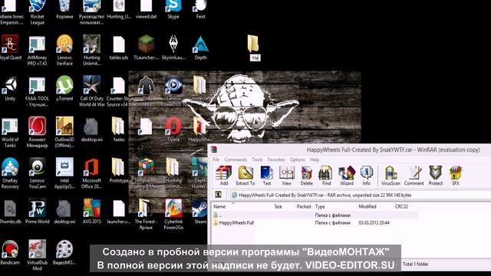The height and width of the screenshot is (276, 491).
Task: Click the archive path address field
Action: click(360, 195)
